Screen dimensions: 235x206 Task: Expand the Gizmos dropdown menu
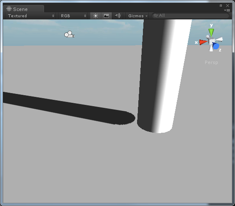point(137,16)
